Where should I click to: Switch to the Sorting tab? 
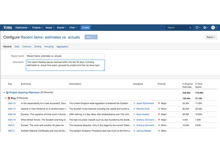pos(38,47)
